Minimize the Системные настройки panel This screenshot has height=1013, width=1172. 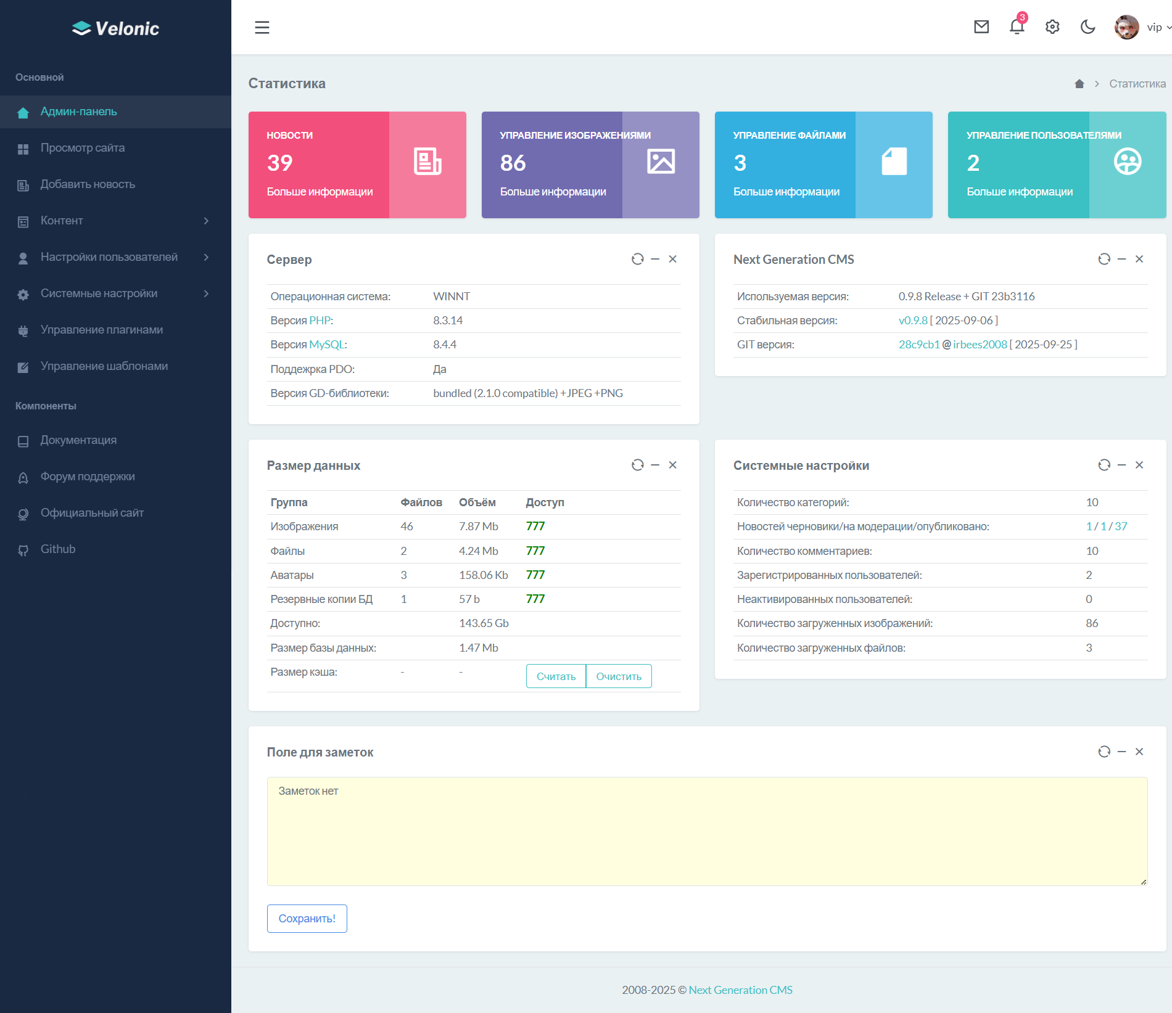click(x=1121, y=465)
